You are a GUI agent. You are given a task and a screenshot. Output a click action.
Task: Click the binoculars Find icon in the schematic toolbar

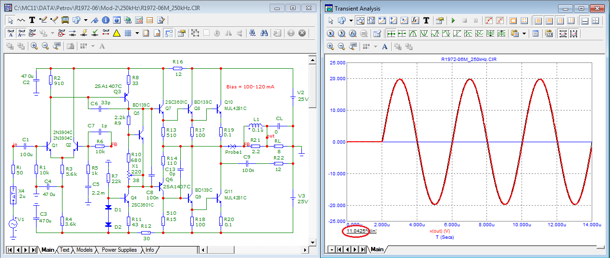[x=264, y=33]
